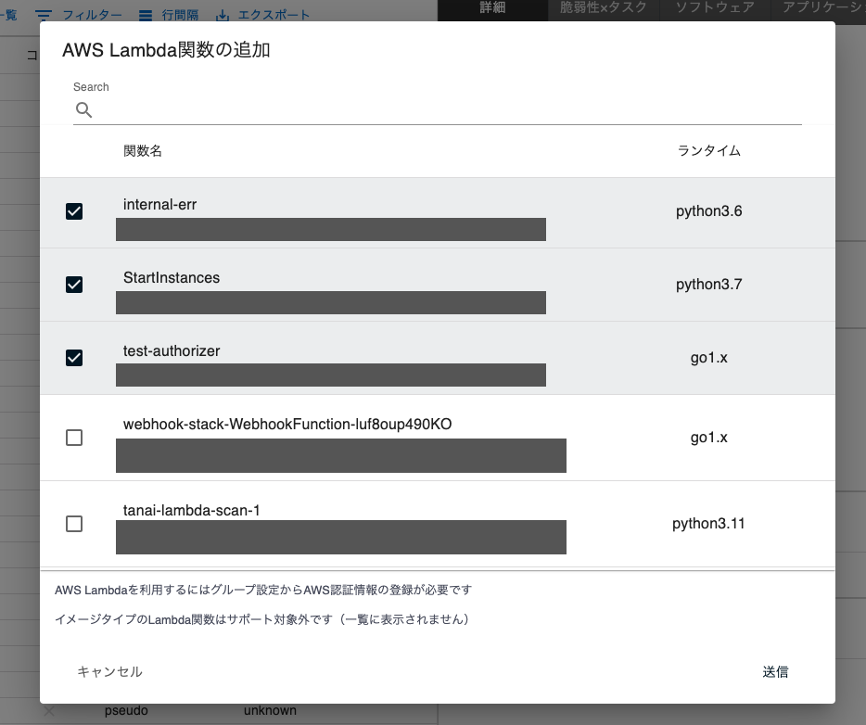Click the キャンセル button
Viewport: 866px width, 725px height.
pyautogui.click(x=110, y=671)
